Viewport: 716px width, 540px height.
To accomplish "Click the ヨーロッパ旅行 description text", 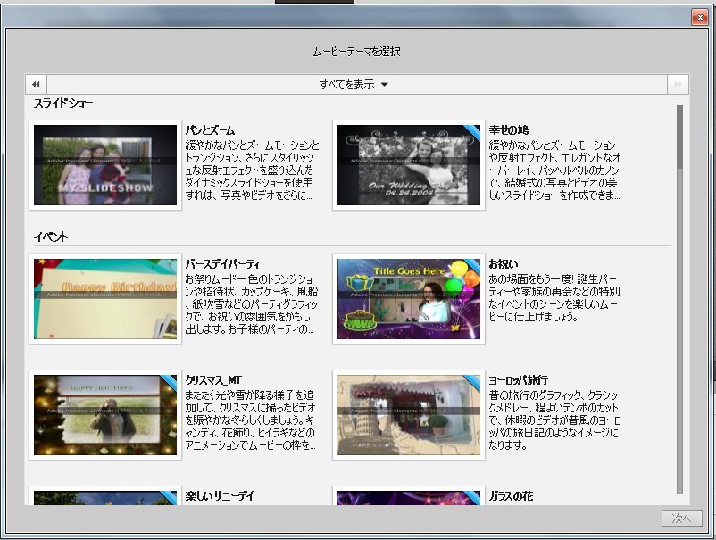I will click(x=554, y=420).
